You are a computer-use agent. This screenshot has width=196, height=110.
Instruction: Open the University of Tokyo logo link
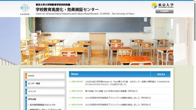[162, 6]
